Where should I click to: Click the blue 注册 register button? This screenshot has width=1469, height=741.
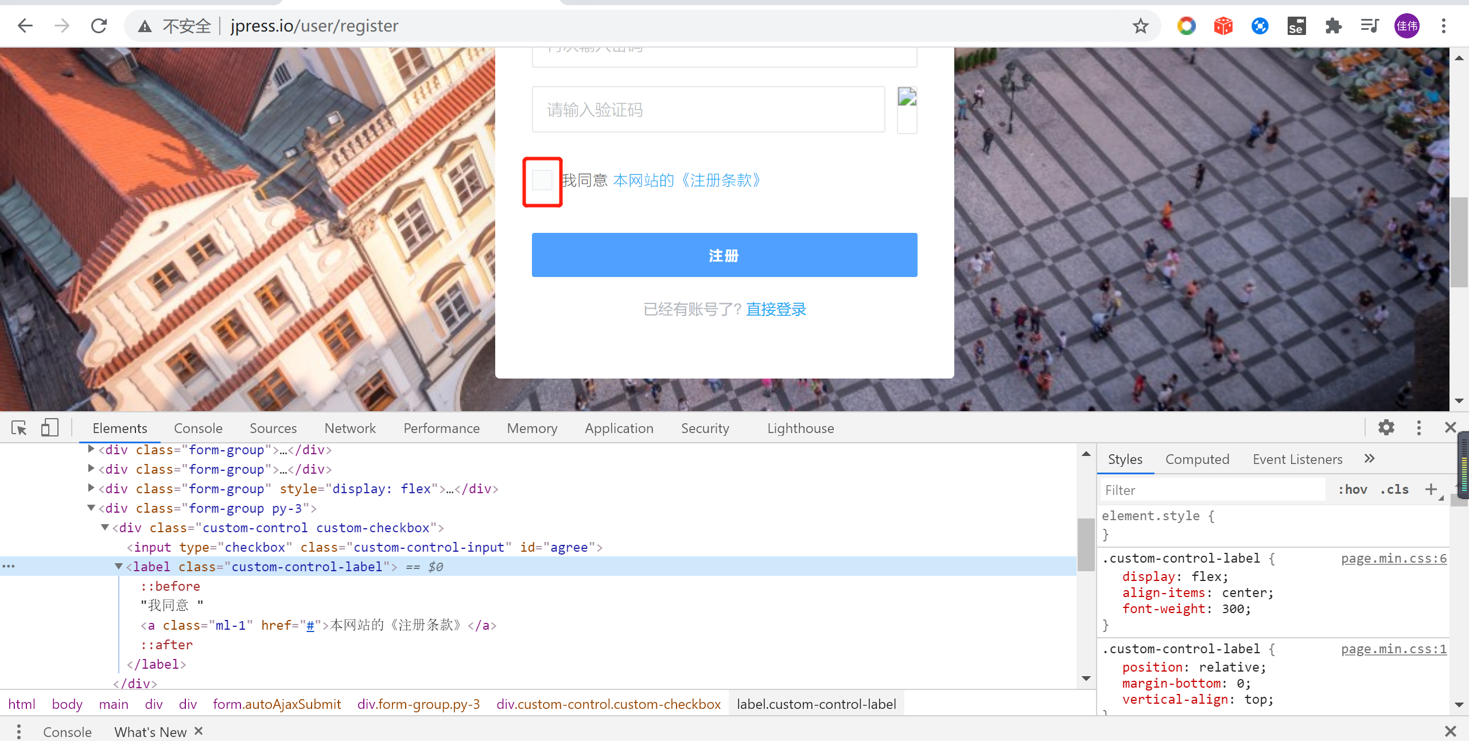coord(724,255)
